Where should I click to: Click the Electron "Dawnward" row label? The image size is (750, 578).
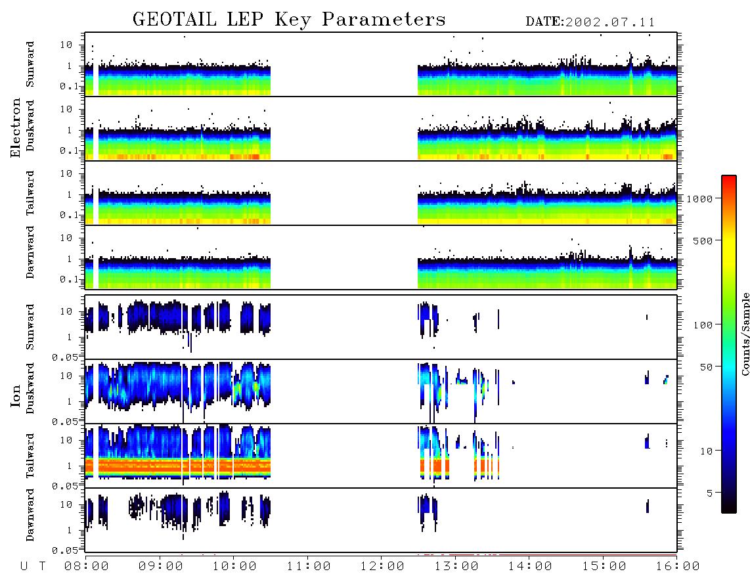30,252
